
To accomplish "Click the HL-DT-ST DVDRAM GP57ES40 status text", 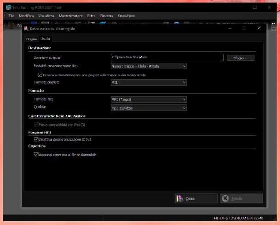I will click(x=238, y=218).
